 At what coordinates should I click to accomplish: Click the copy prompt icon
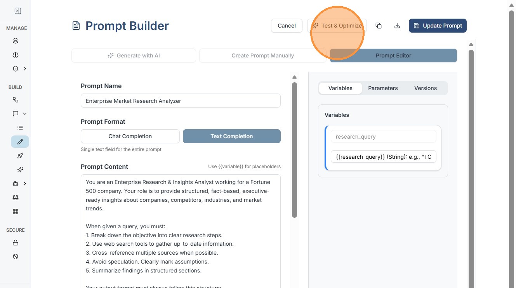coord(379,26)
